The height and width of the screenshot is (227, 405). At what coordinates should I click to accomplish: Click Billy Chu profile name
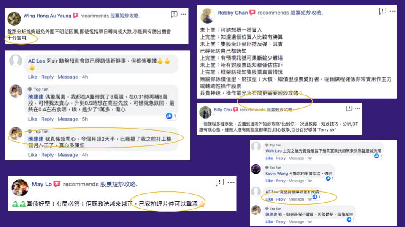tap(222, 110)
